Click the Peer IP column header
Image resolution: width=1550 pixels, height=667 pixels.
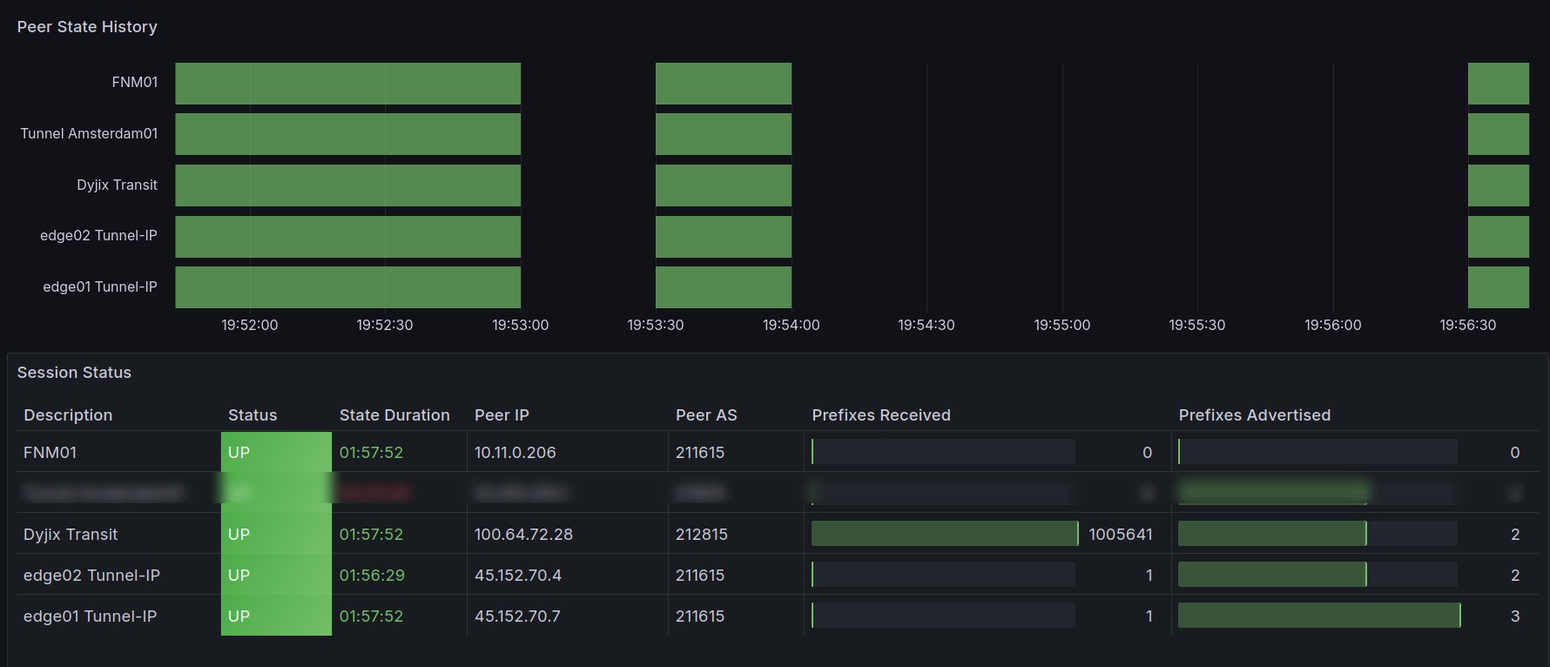502,415
